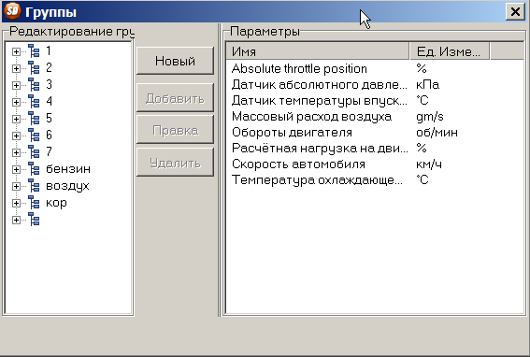
Task: Click the об/мин unit cell
Action: tap(437, 132)
